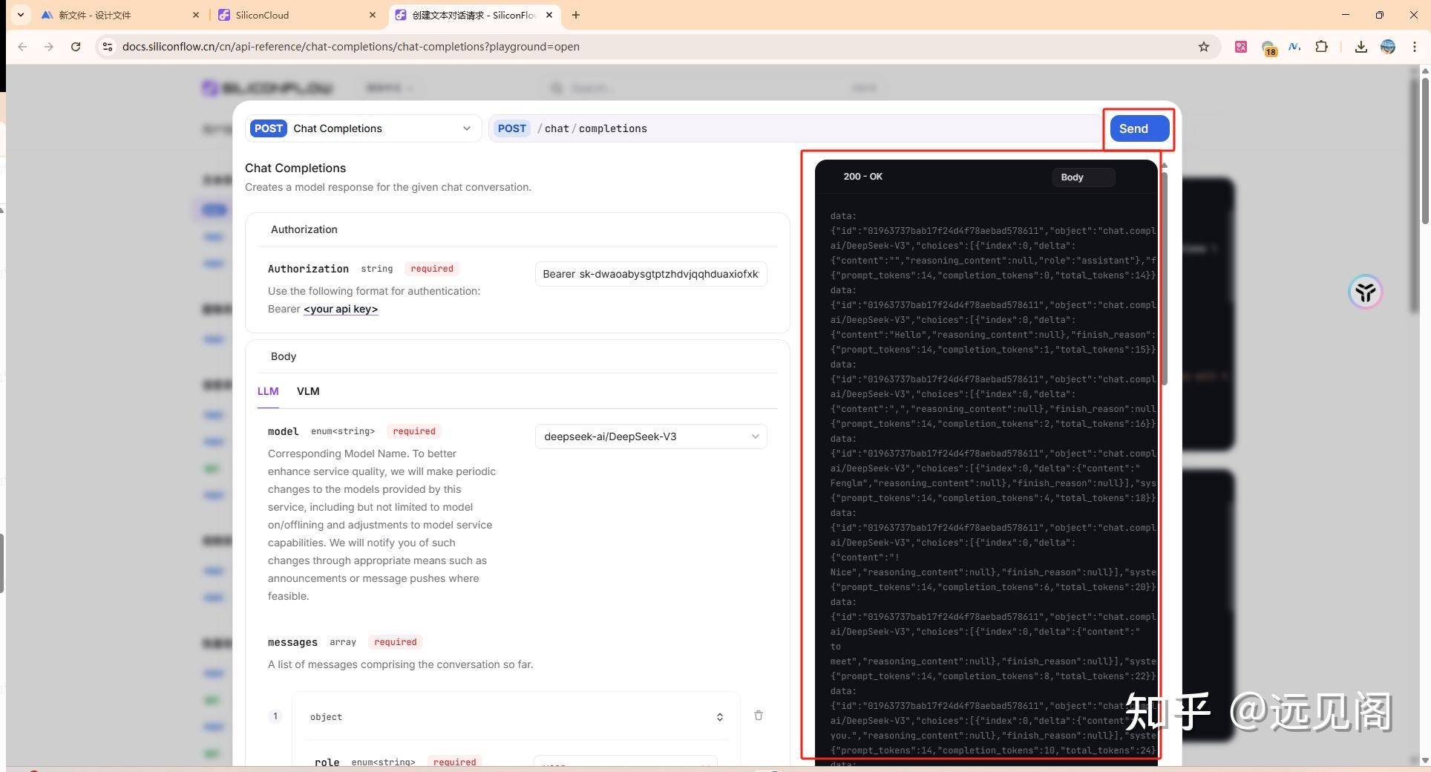Click the Authorization bearer token field
The width and height of the screenshot is (1431, 772).
(651, 274)
